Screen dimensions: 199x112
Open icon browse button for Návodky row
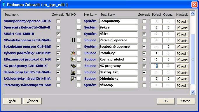(x=79, y=85)
